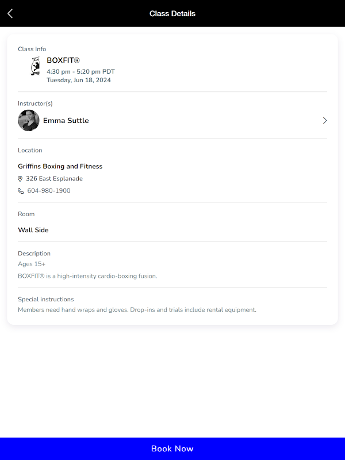Click the BOXFIT® class name
This screenshot has width=345, height=460.
point(63,60)
